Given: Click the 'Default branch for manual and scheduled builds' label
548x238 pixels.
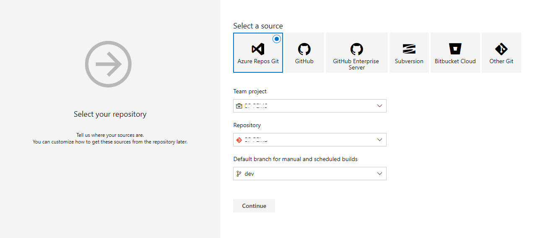Looking at the screenshot, I should pos(295,159).
